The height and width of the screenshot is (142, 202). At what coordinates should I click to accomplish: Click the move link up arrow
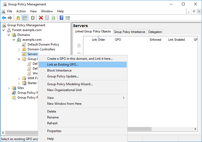point(79,53)
